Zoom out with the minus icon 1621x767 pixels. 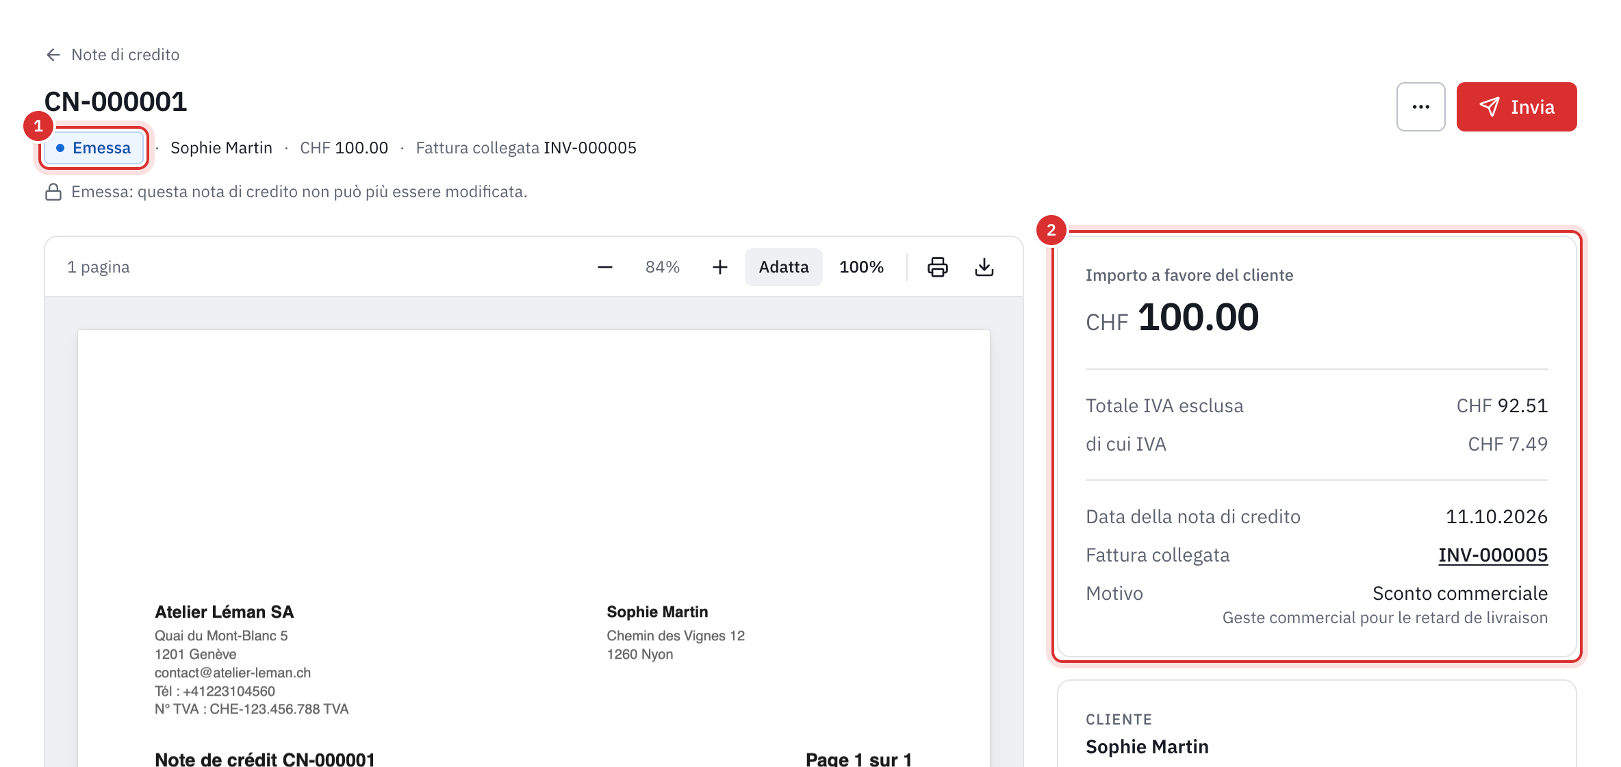pyautogui.click(x=604, y=267)
